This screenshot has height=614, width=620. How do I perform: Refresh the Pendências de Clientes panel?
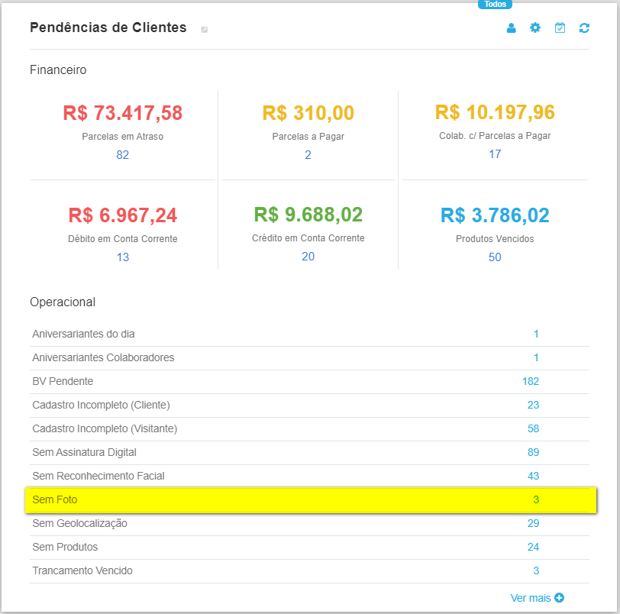584,28
